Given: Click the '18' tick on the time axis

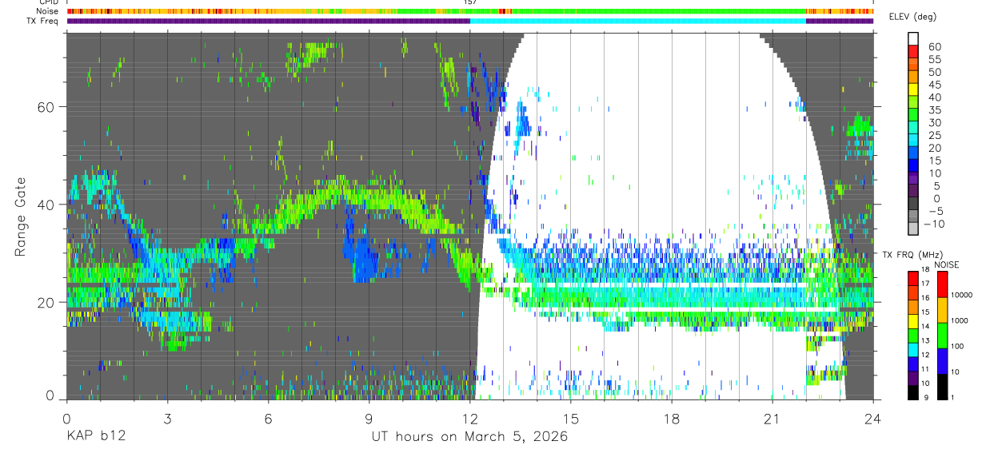Looking at the screenshot, I should (x=672, y=419).
